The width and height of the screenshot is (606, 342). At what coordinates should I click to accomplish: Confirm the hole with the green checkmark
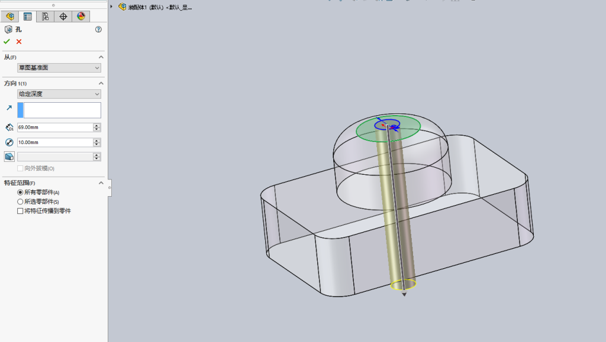pos(7,41)
